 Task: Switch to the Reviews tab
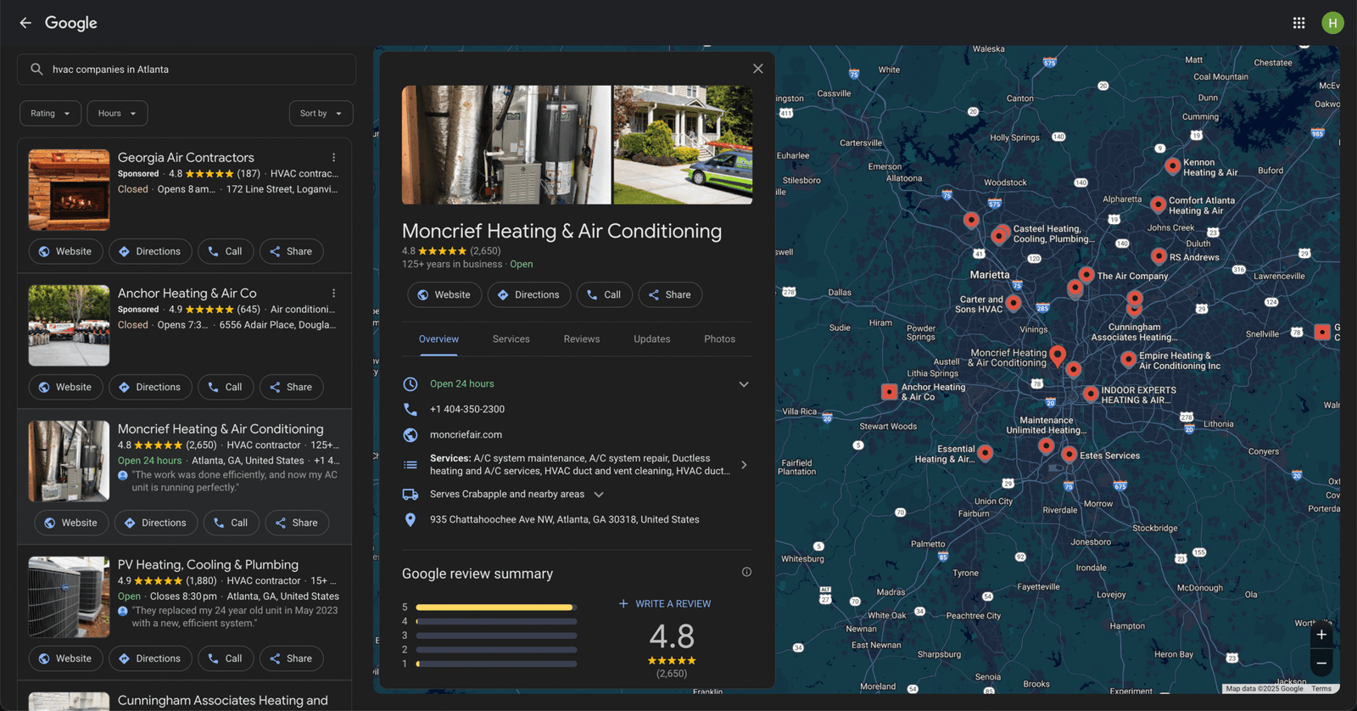582,339
